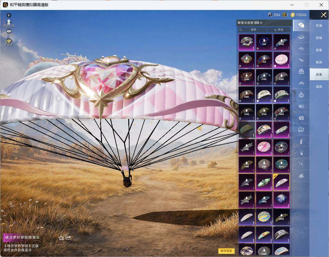The width and height of the screenshot is (329, 257).
Task: Switch to the 时装 tab
Action: 319,26
